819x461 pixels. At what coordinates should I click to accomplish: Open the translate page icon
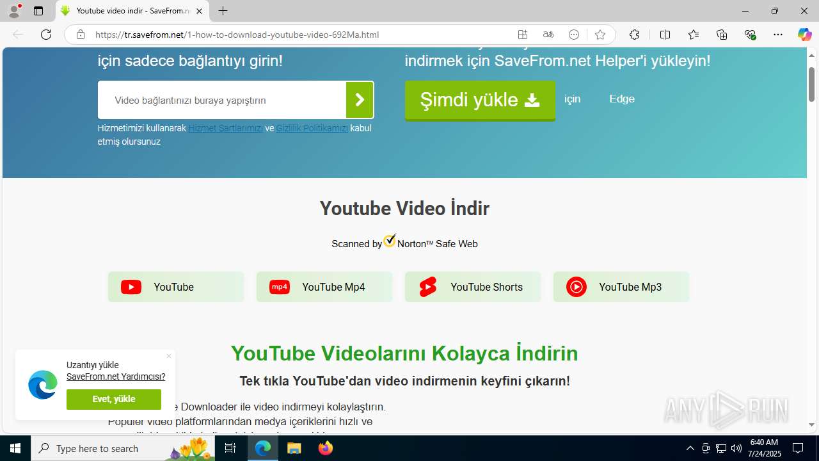548,35
